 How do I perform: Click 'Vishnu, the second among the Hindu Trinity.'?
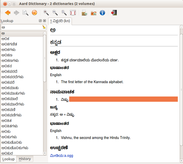click(x=96, y=138)
